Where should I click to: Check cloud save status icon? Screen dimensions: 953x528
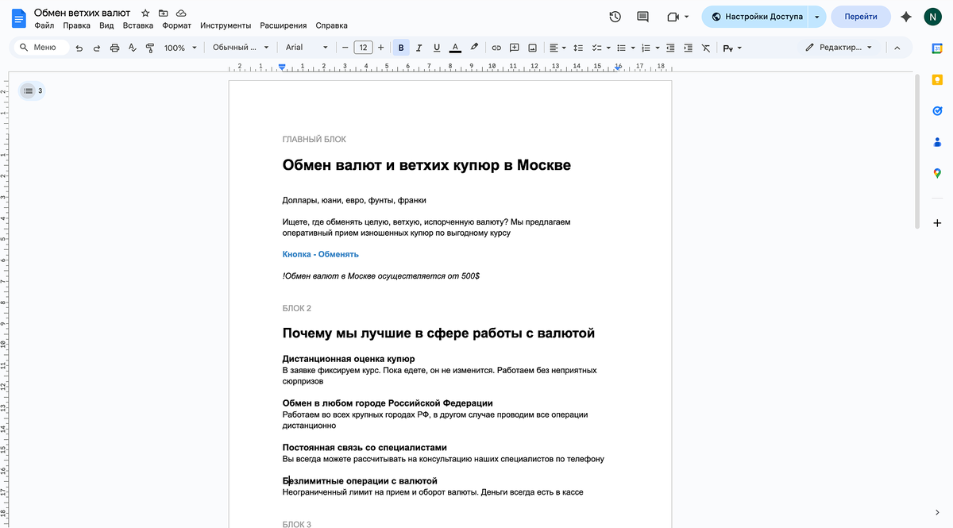pos(182,13)
